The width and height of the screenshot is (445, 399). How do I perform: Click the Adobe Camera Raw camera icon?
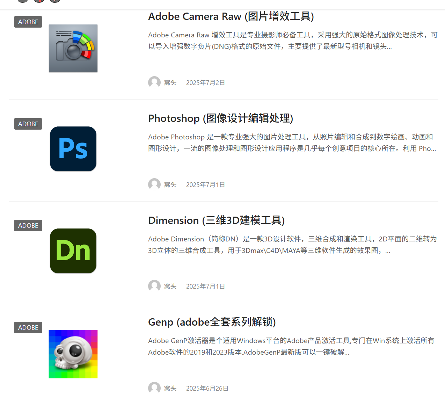[x=73, y=48]
